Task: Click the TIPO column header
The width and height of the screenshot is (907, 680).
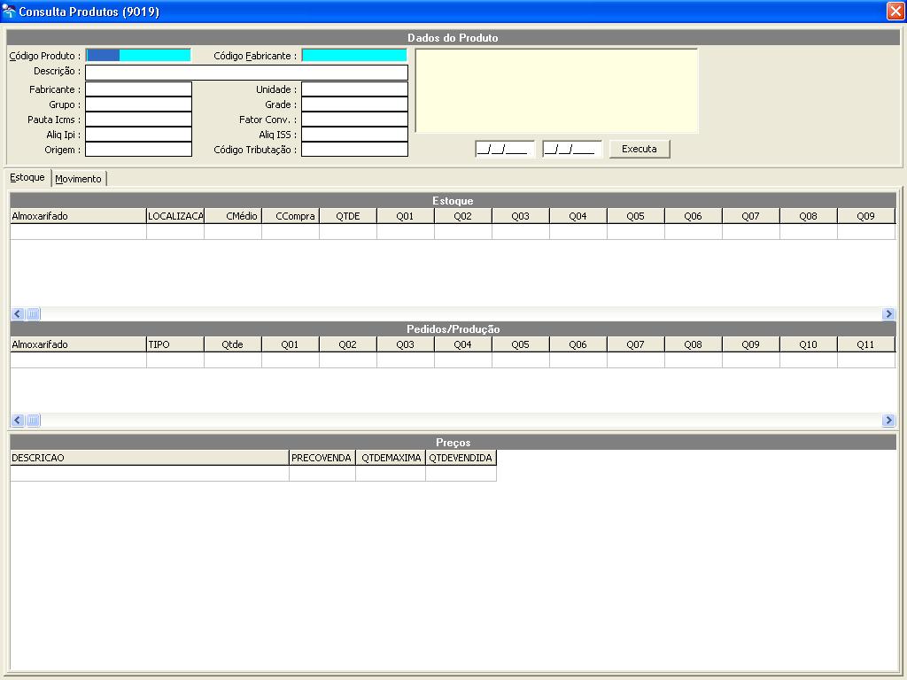Action: (175, 344)
